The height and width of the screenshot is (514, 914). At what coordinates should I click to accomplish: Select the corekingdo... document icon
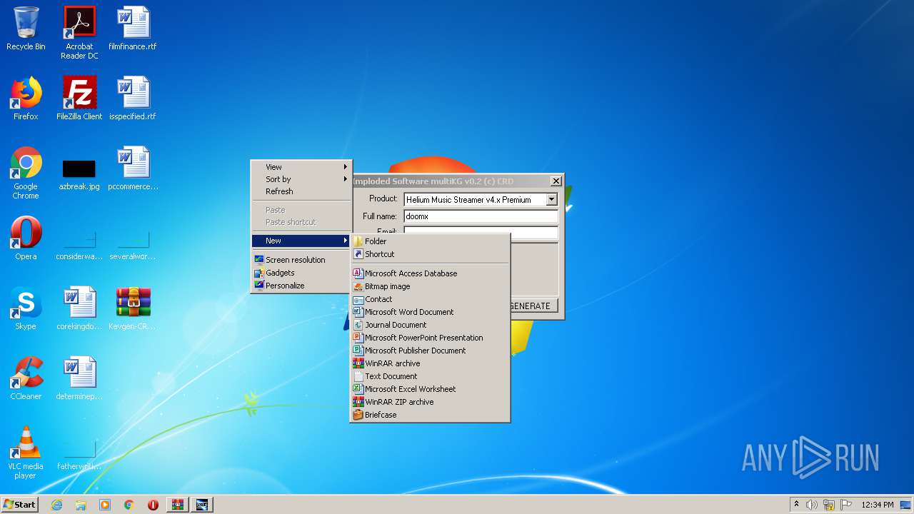[79, 308]
